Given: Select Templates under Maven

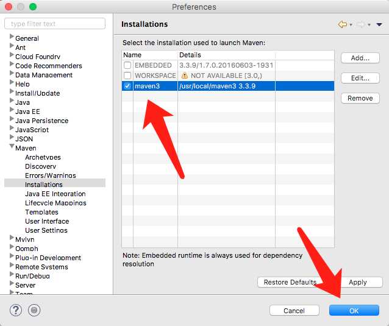Looking at the screenshot, I should coord(41,212).
